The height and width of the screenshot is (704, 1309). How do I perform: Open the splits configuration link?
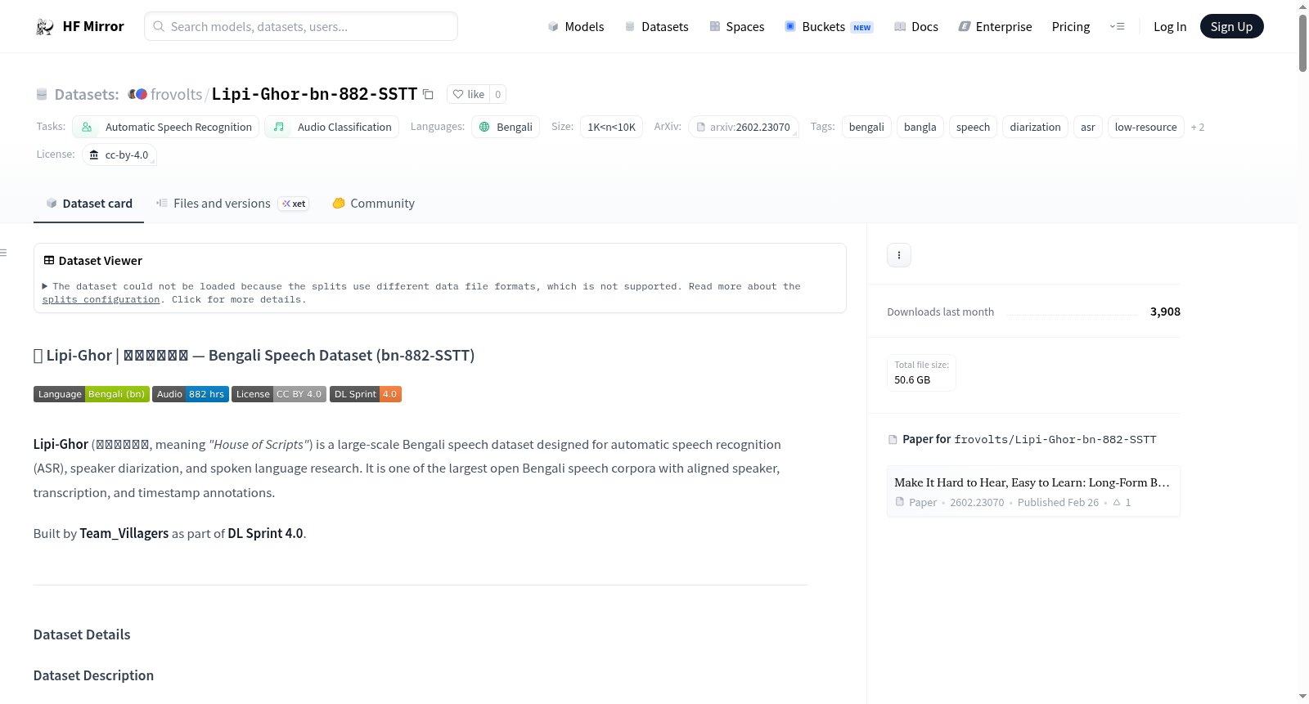[x=101, y=300]
